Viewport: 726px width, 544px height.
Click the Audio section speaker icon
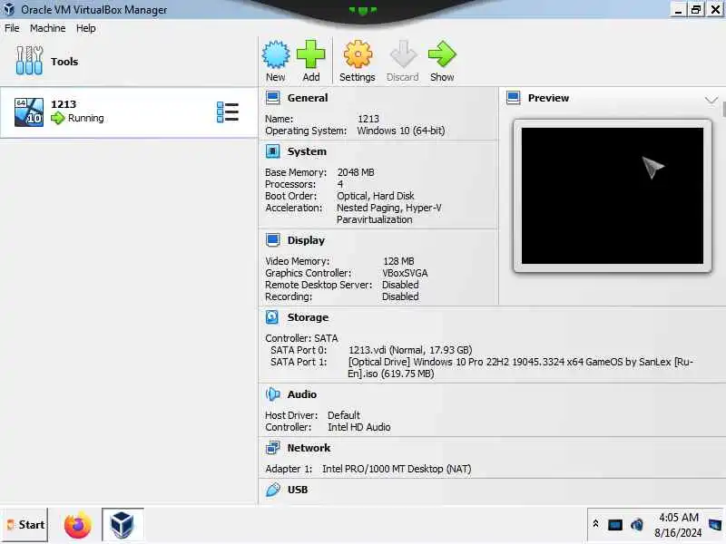273,394
